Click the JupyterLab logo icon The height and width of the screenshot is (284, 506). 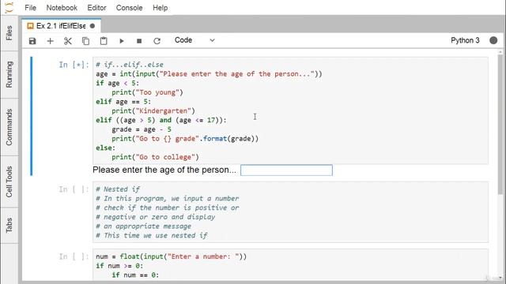pyautogui.click(x=9, y=8)
